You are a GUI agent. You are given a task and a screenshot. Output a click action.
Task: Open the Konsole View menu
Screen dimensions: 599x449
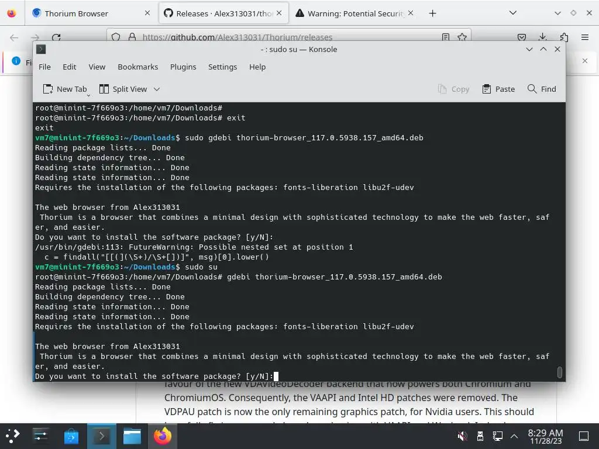pos(97,67)
